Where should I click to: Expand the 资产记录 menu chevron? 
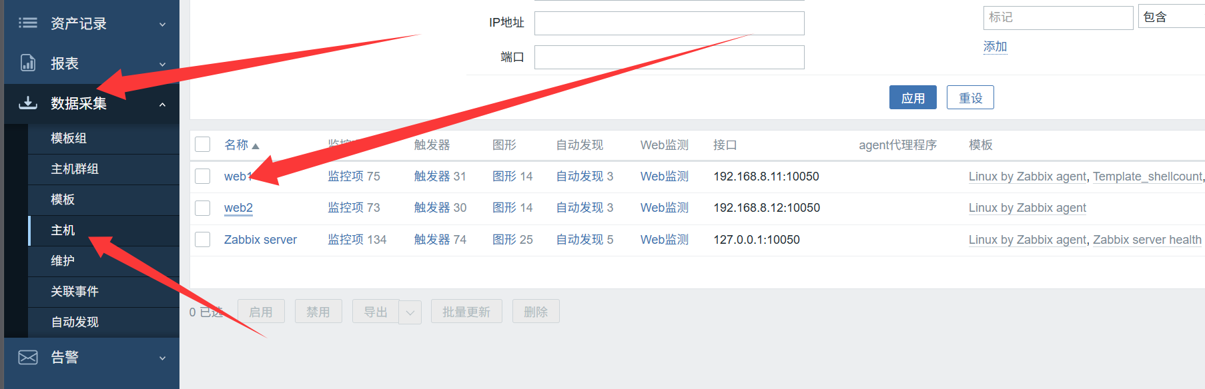coord(162,25)
